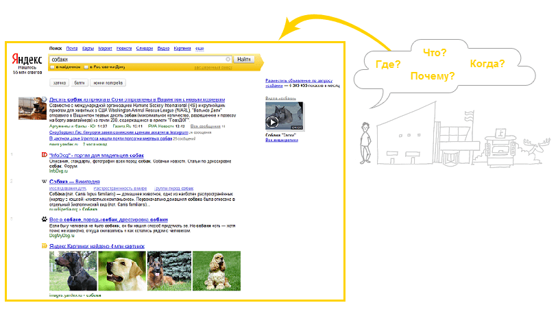This screenshot has height=316, width=558.
Task: Click the first Wikipedia sublink 'Исследования ДНК'
Action: tap(68, 189)
